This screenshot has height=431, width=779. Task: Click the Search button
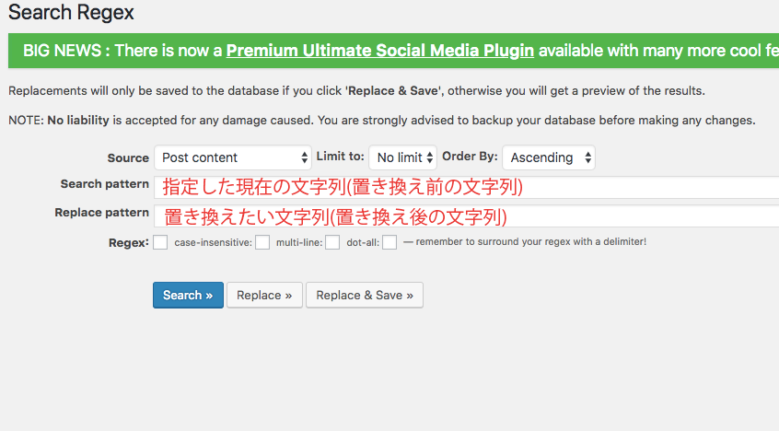[x=188, y=295]
